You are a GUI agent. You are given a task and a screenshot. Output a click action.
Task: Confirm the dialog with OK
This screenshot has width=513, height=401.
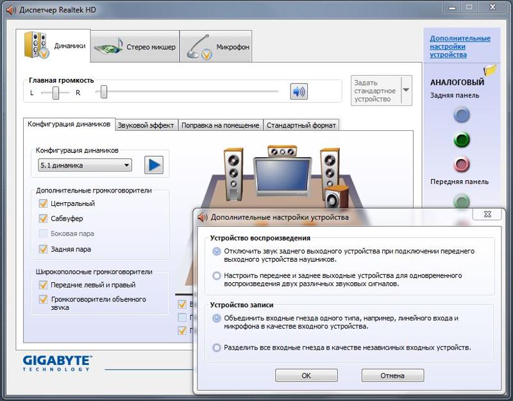(x=307, y=375)
